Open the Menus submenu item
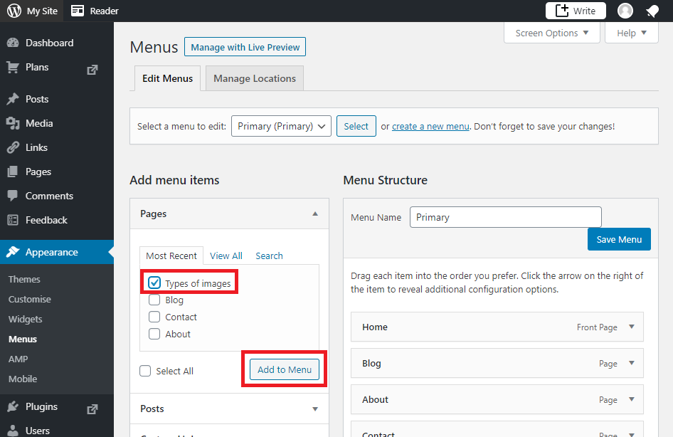 (x=23, y=339)
